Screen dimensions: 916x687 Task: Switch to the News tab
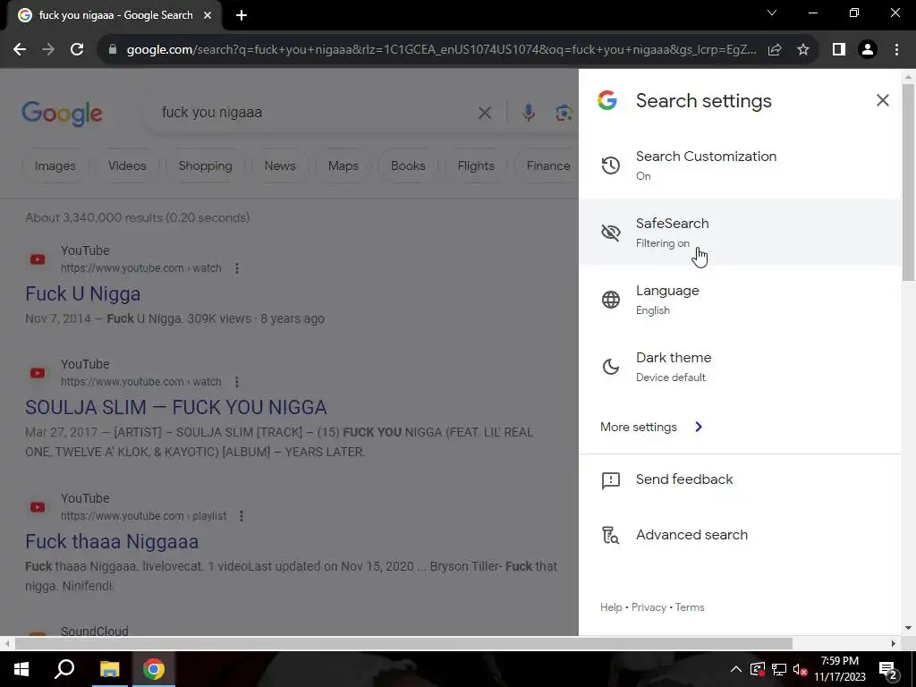point(280,165)
